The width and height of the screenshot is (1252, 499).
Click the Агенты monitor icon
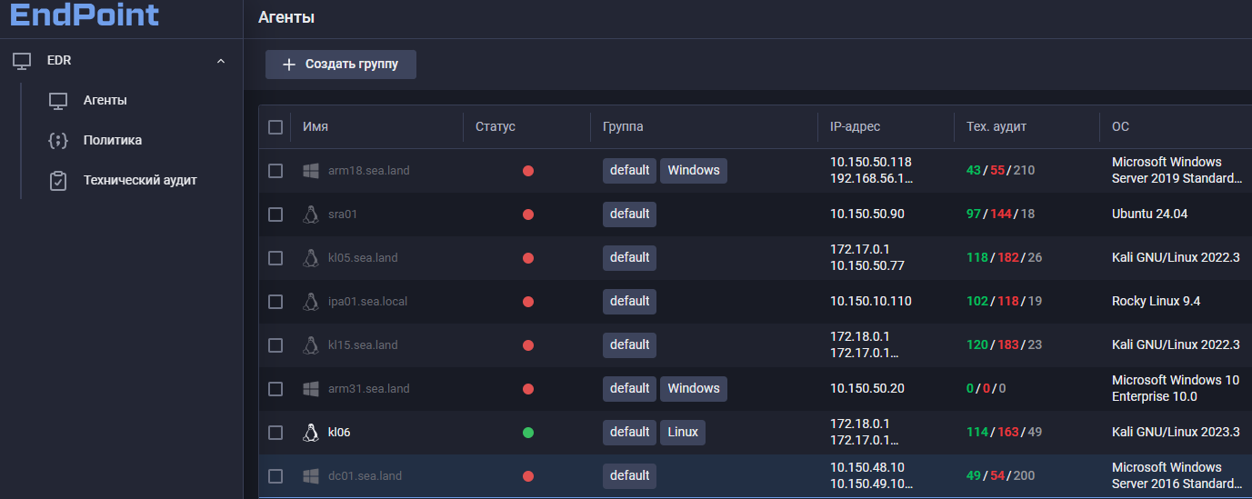[x=58, y=101]
